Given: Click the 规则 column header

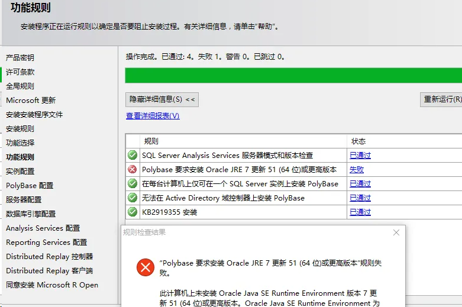Looking at the screenshot, I should pos(151,141).
